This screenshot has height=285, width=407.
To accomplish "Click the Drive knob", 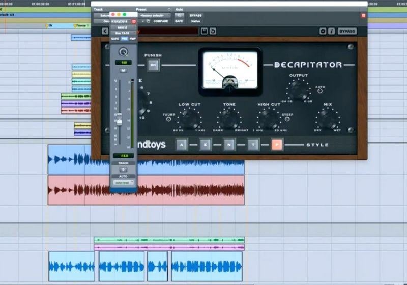I will point(142,102).
